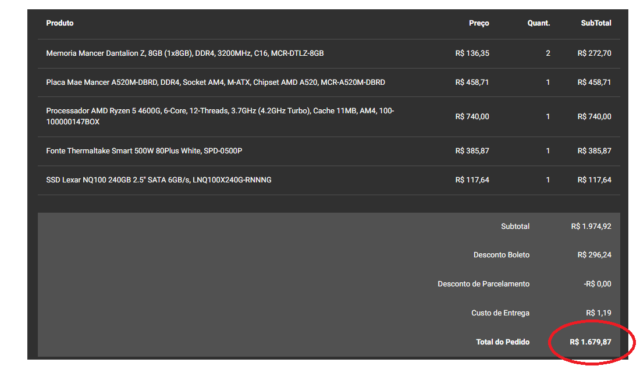This screenshot has height=366, width=640.
Task: Click the R$ 136,35 memory price
Action: 472,53
